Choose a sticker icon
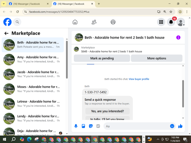This screenshot has width=191, height=143. 91,126
